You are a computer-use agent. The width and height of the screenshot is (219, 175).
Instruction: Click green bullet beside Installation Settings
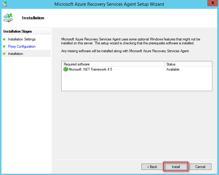point(4,39)
